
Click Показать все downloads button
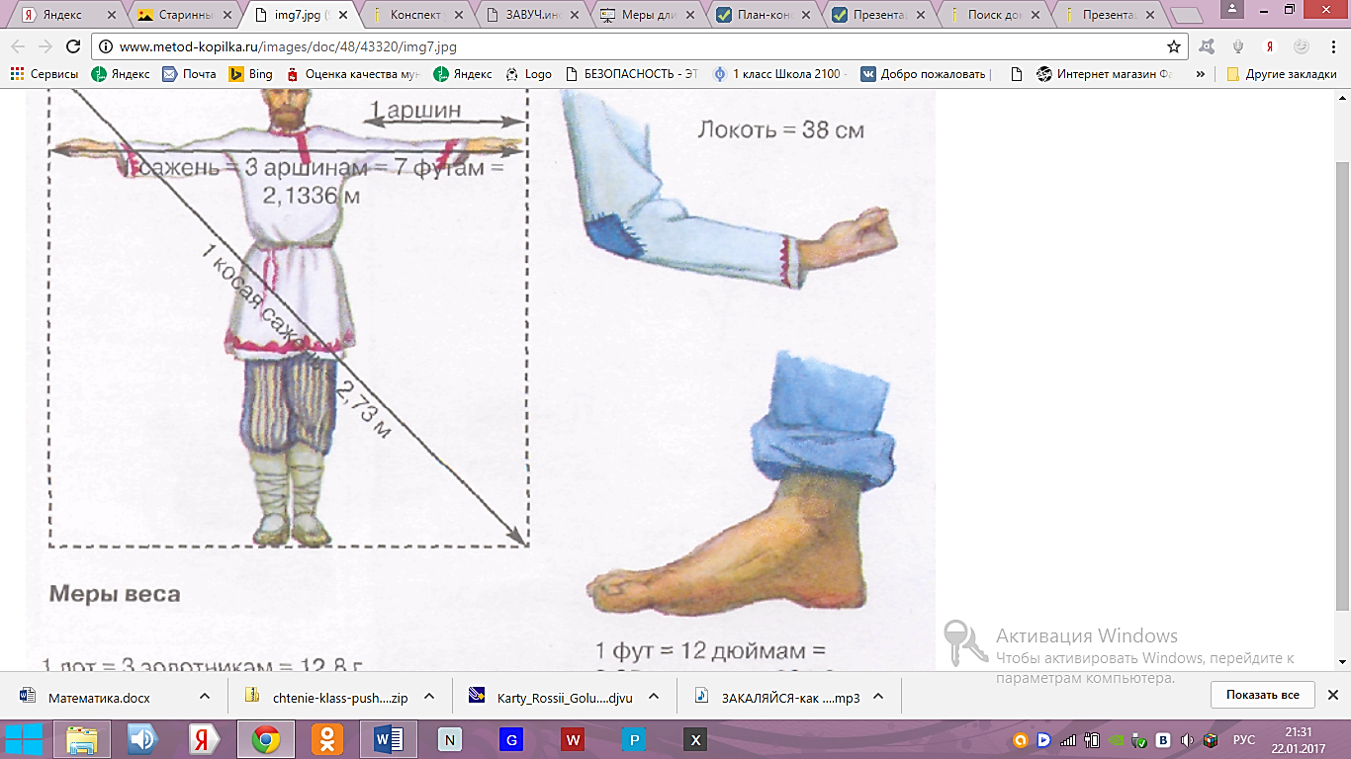tap(1263, 695)
